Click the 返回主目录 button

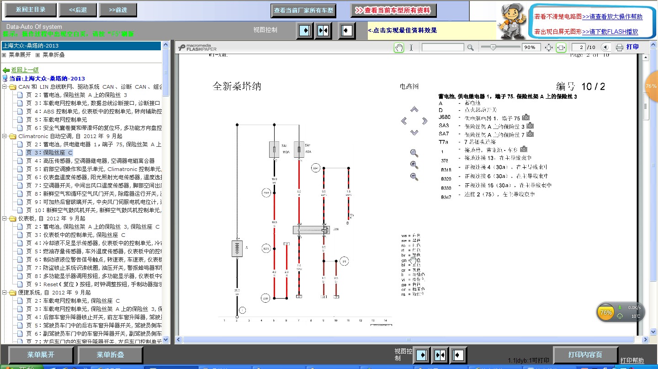click(31, 10)
